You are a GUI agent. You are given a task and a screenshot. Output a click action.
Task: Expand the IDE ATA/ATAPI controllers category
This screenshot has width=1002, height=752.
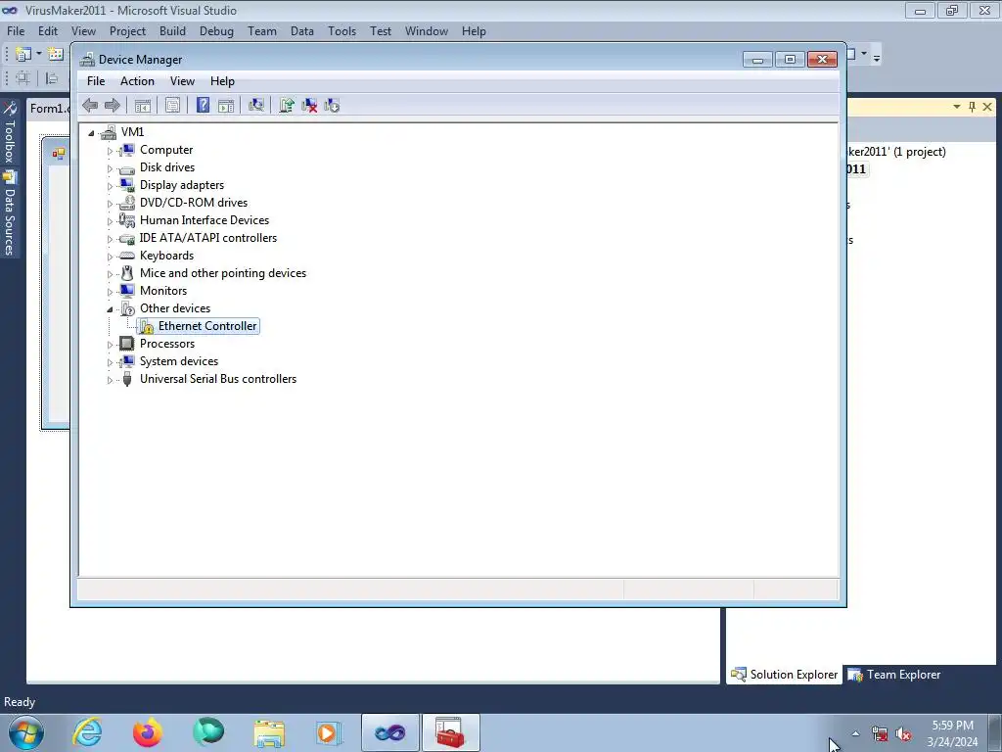click(110, 239)
